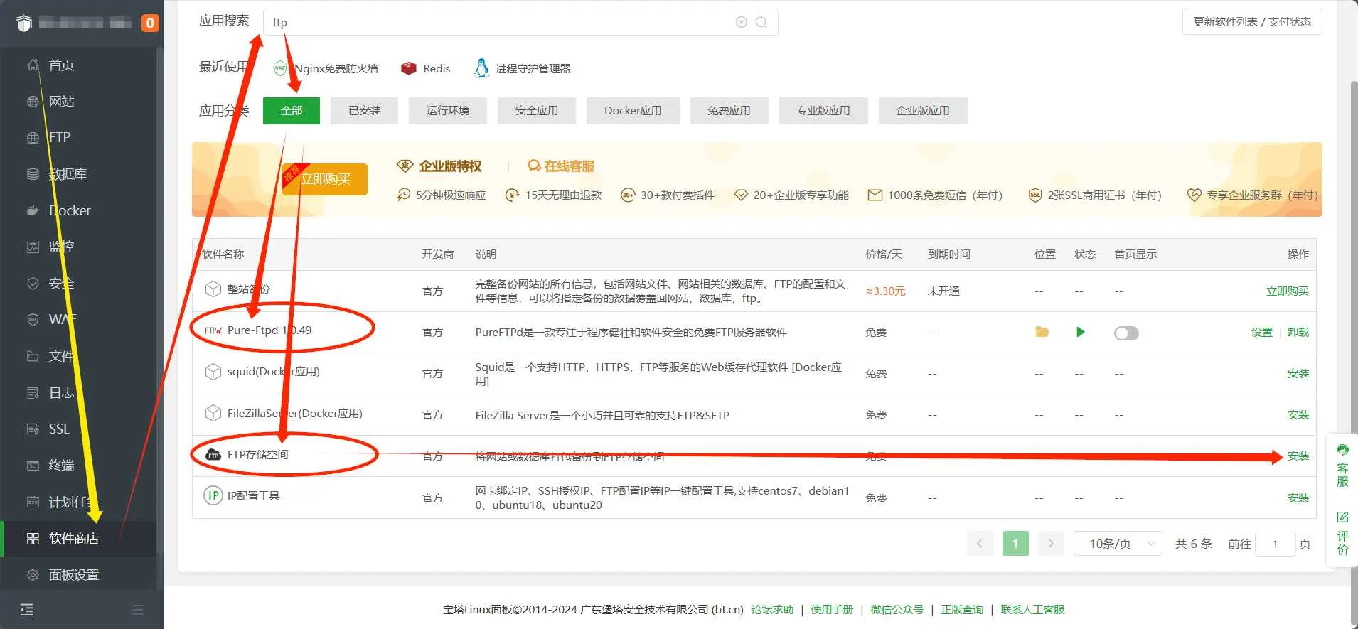1358x629 pixels.
Task: Select the 全部 category tab
Action: [292, 111]
